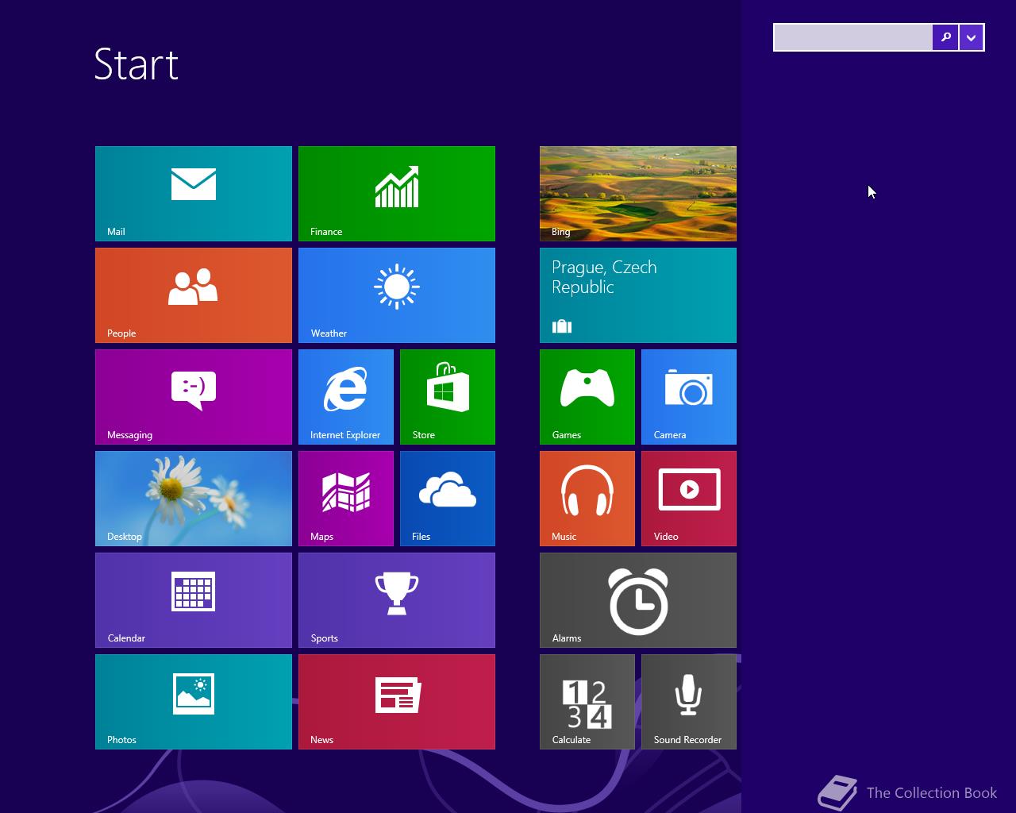Open the Prague, Czech Republic travel tile
The width and height of the screenshot is (1016, 813).
[x=638, y=295]
